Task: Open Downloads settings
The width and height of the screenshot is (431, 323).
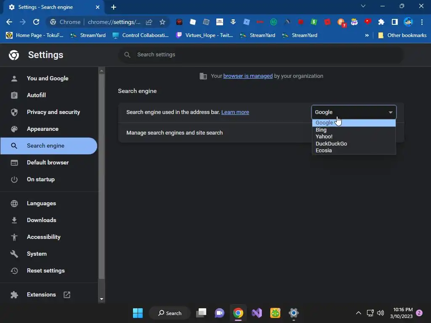Action: (49, 220)
